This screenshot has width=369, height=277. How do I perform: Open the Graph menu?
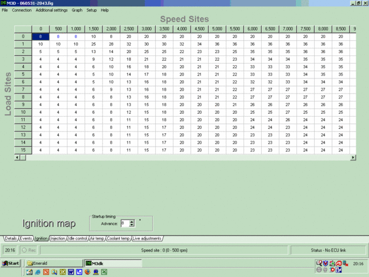(x=77, y=10)
